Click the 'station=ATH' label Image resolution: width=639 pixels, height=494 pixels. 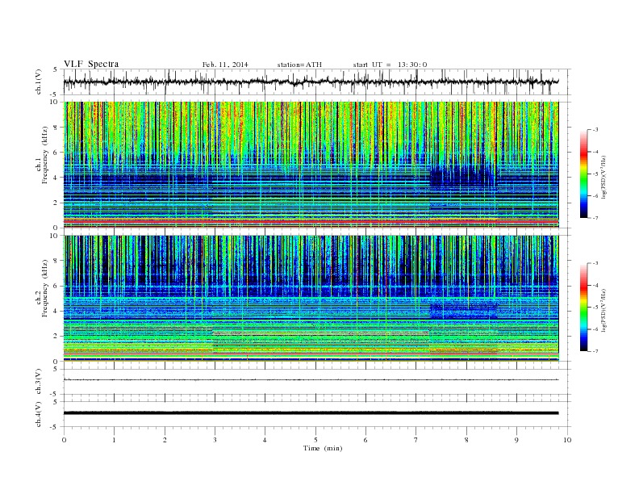pos(299,65)
